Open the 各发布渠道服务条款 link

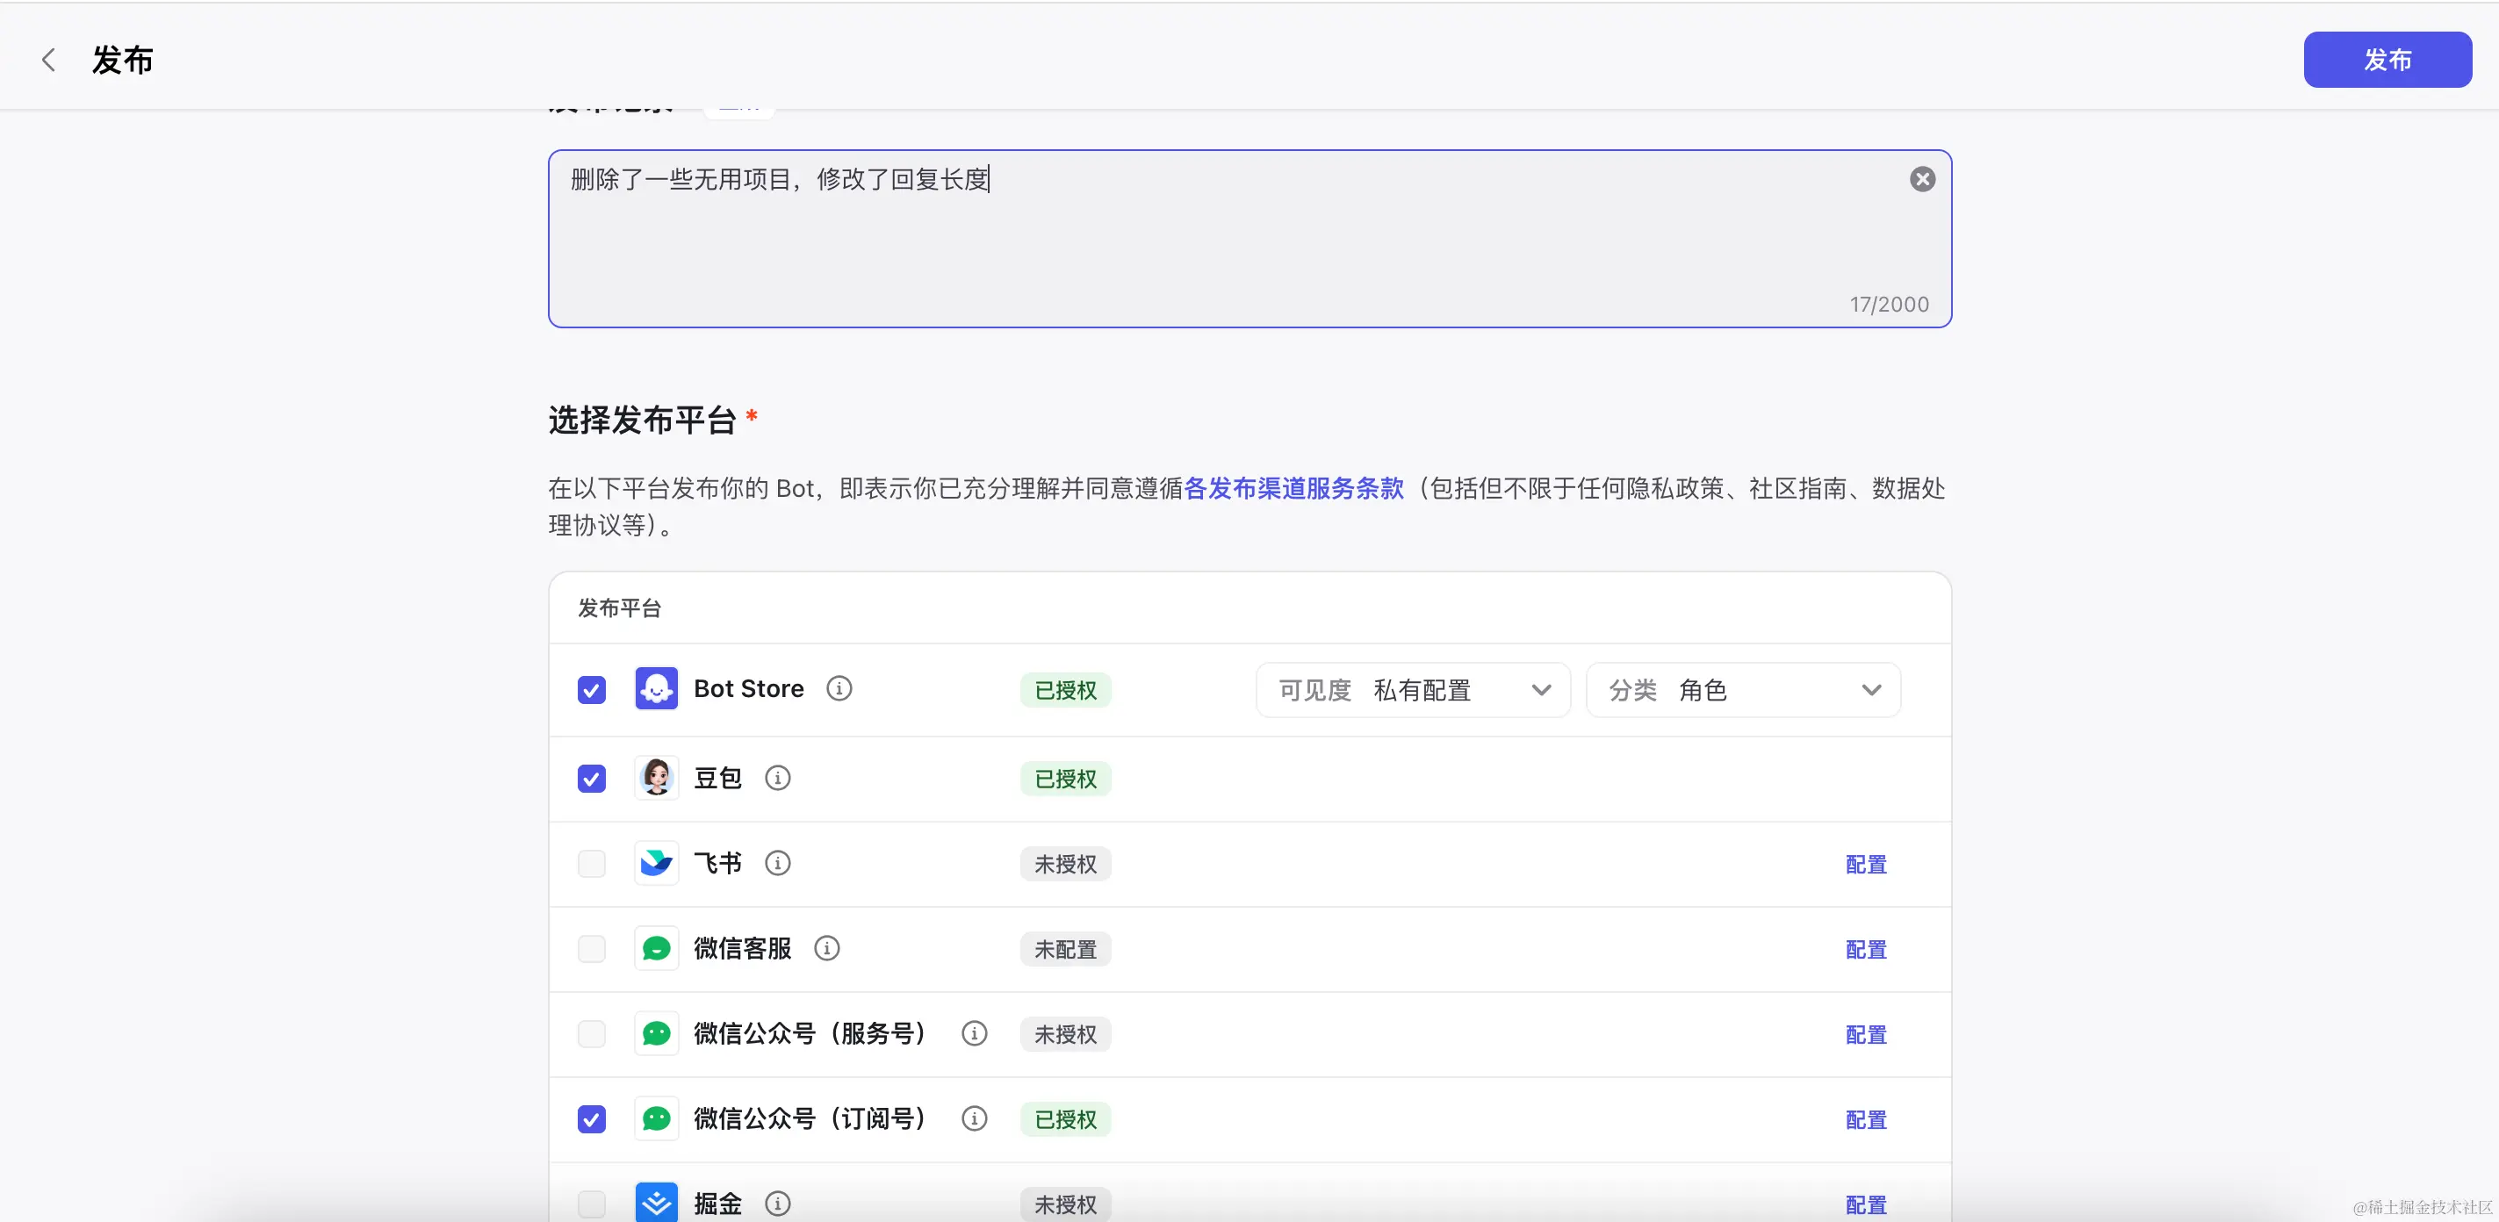(1293, 488)
